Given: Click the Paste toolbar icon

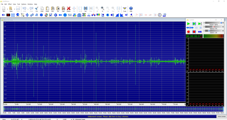Looking at the screenshot, I should pyautogui.click(x=47, y=9).
